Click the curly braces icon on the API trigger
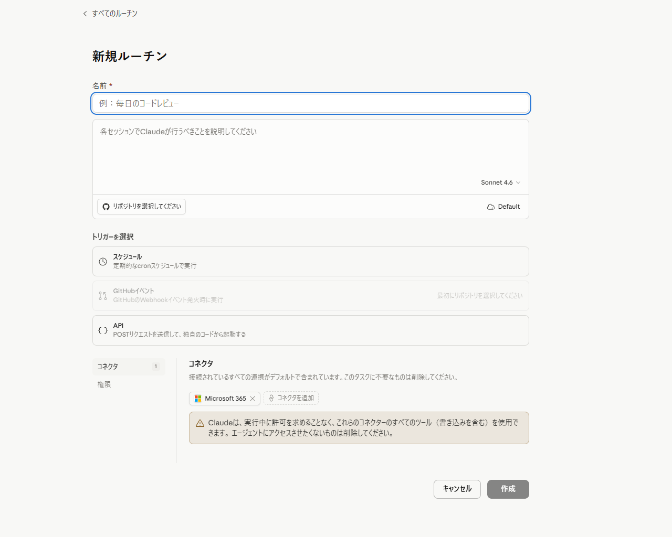The width and height of the screenshot is (672, 537). (x=103, y=330)
